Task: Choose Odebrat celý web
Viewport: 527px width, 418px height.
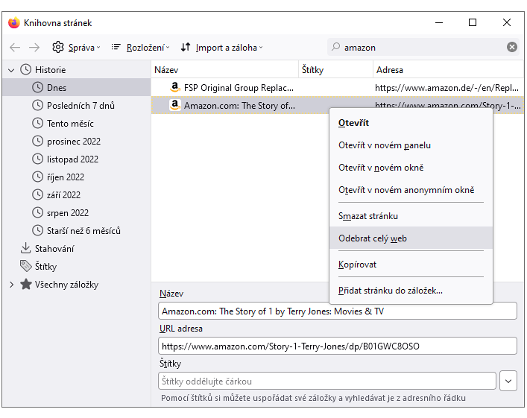Action: pos(411,238)
